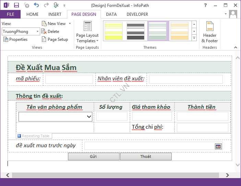
Task: Open Page Layout Templates gallery
Action: pos(87,32)
